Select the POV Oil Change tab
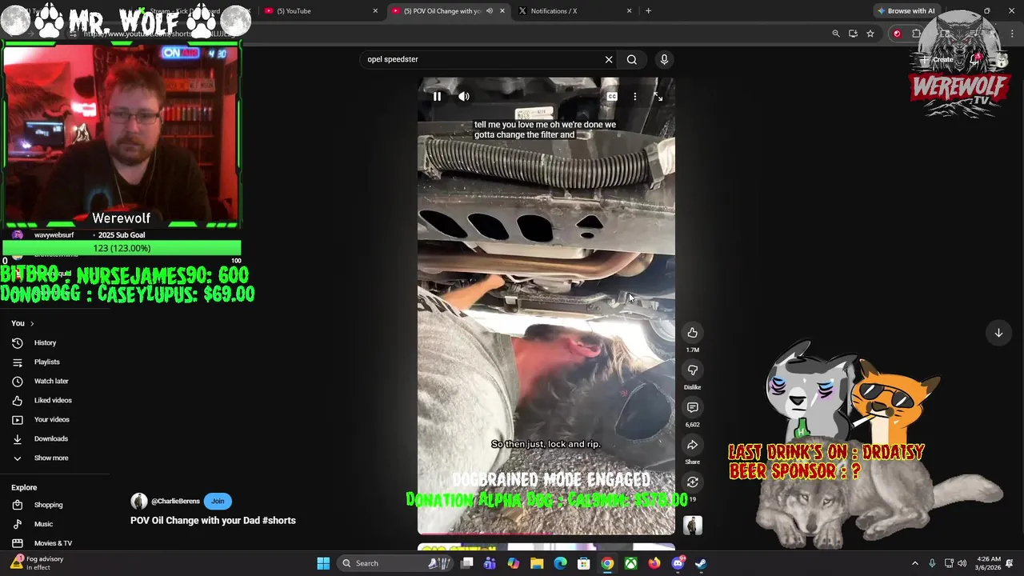 [442, 11]
